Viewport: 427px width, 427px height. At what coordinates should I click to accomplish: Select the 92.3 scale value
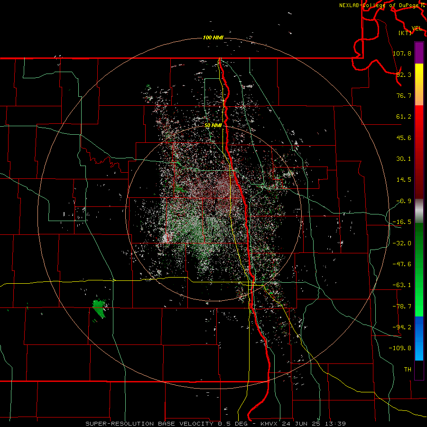click(x=404, y=74)
